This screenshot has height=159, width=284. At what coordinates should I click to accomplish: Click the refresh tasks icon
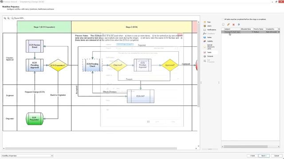(x=239, y=24)
